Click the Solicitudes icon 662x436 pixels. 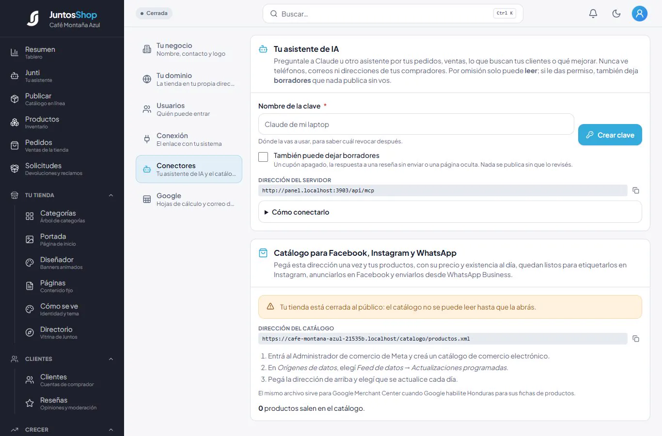click(15, 169)
